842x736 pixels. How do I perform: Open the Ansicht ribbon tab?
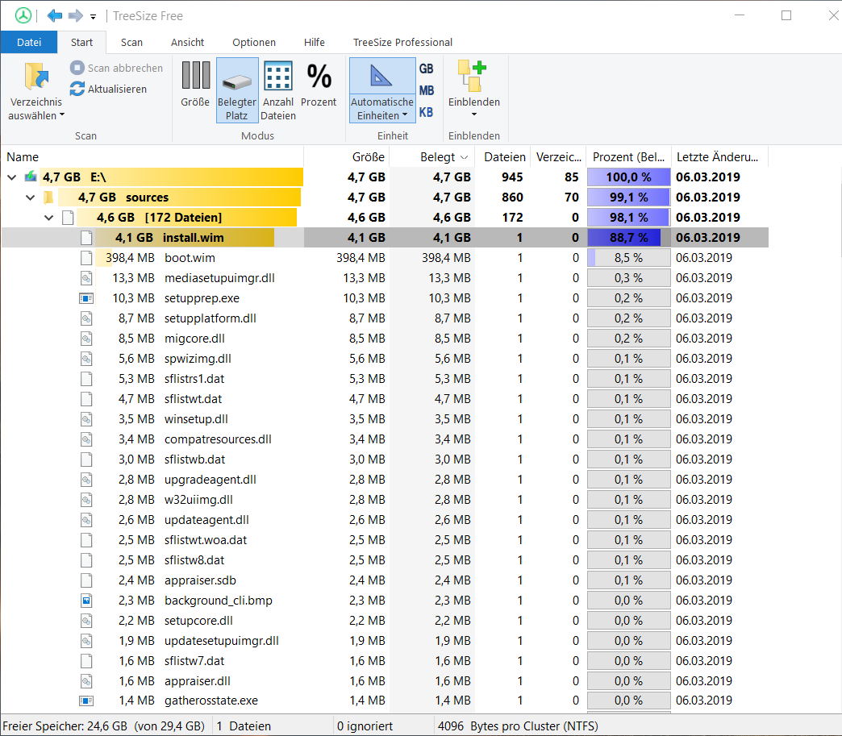187,42
